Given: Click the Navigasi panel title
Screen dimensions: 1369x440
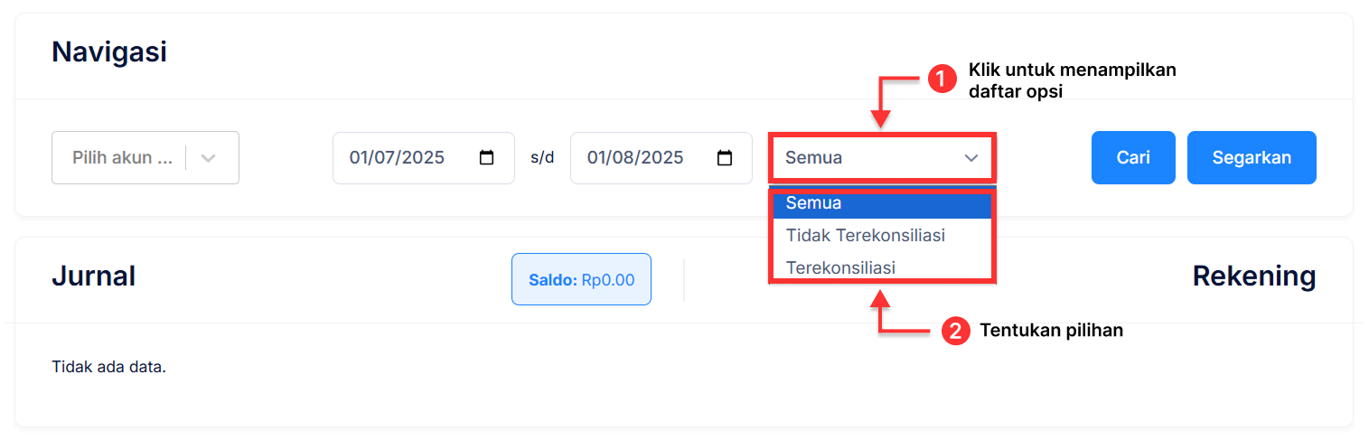Looking at the screenshot, I should 108,52.
